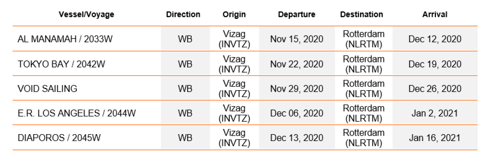Select the Nov 29, 2020 departure cell
493x165 pixels.
tap(297, 88)
